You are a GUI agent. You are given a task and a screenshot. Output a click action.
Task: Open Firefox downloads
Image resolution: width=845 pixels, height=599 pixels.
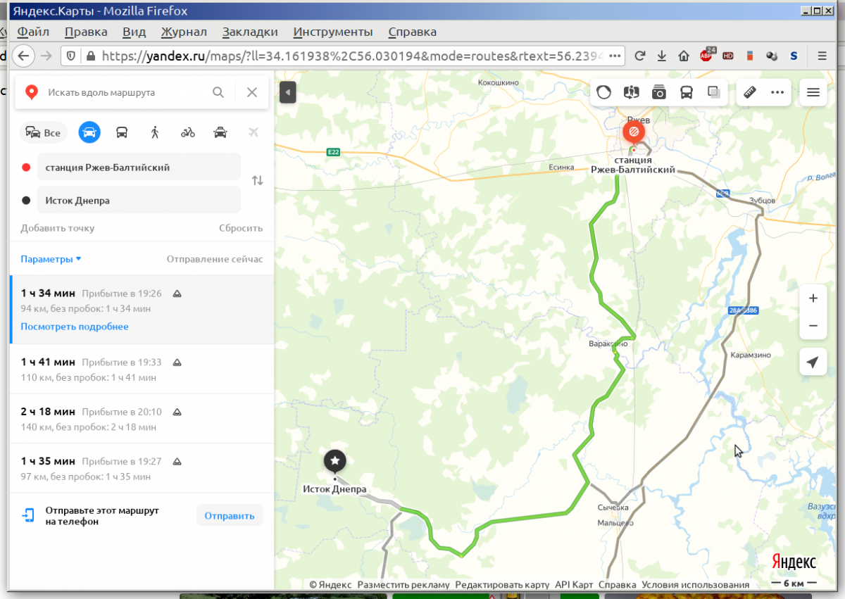click(x=662, y=56)
